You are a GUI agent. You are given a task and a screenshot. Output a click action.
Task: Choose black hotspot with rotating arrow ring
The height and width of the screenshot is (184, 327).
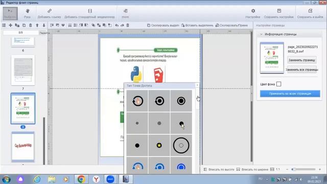click(159, 101)
